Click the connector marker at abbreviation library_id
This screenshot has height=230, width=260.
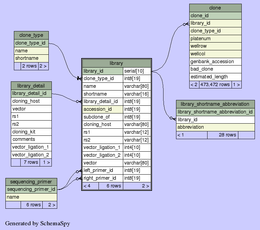173,119
